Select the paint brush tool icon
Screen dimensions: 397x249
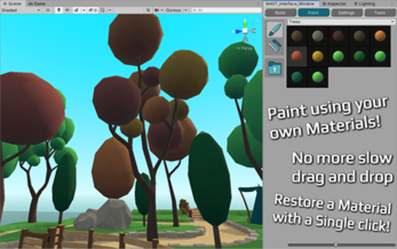pos(275,29)
